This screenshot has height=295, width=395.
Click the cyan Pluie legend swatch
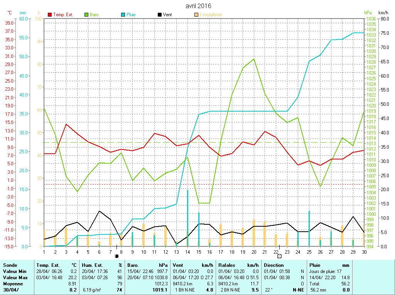(123, 15)
